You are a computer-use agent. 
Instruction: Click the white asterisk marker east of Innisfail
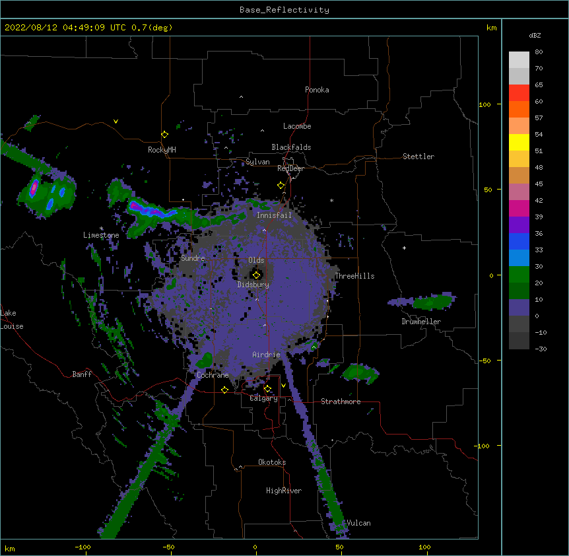click(331, 200)
